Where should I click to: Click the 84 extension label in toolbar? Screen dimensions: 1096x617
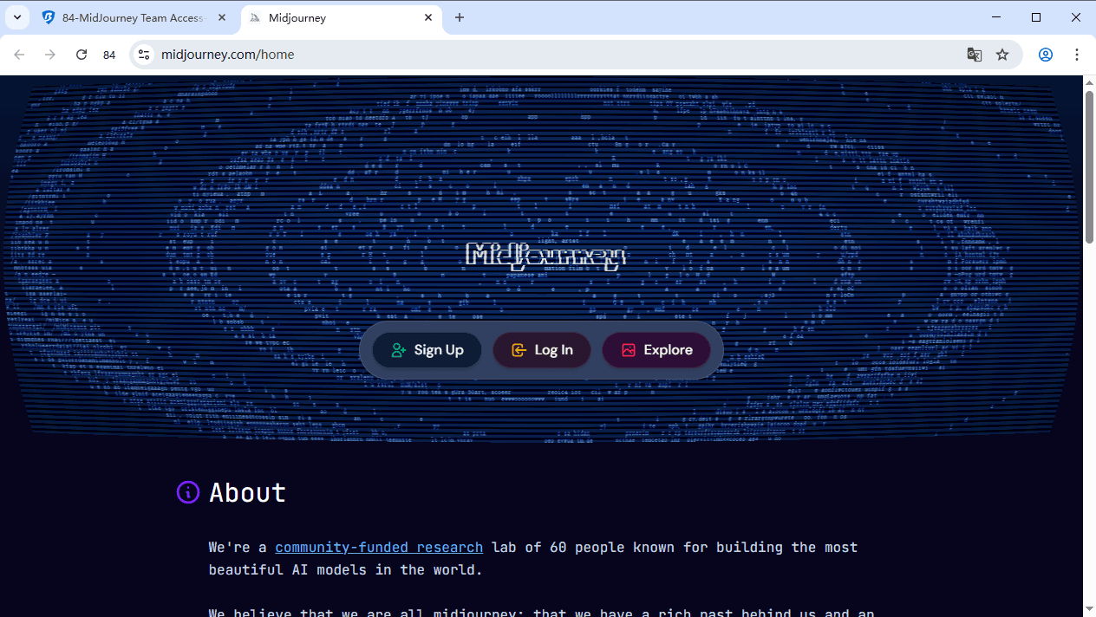tap(109, 55)
